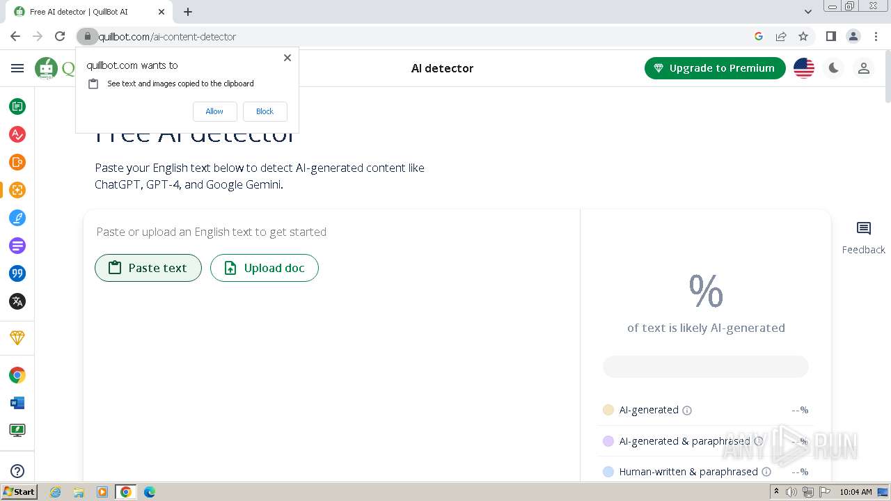Allow clipboard access for quillbot.com
Image resolution: width=891 pixels, height=501 pixels.
click(x=214, y=111)
